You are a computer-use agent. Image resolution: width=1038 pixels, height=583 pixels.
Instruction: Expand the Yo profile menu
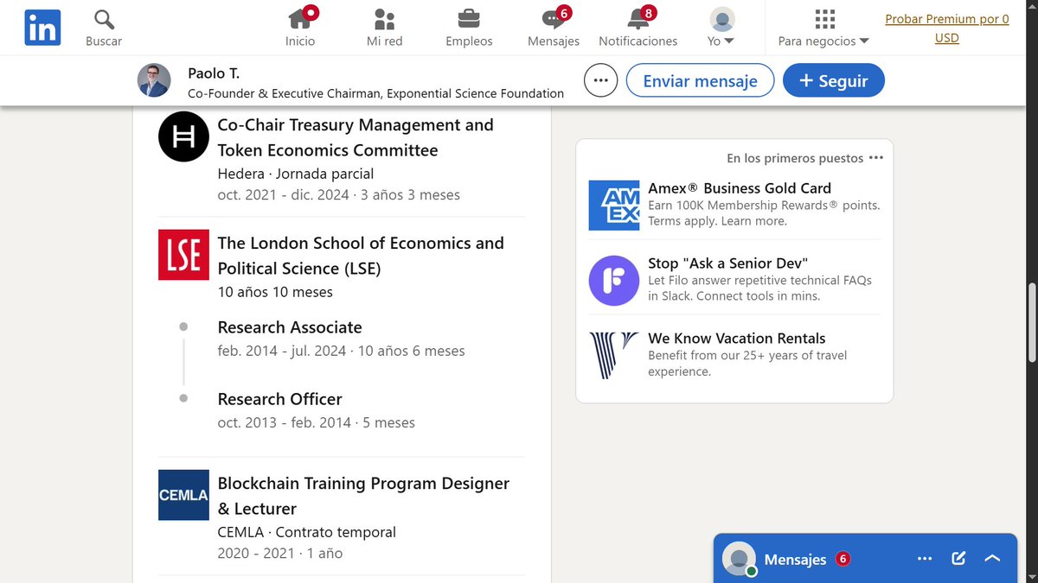[721, 28]
